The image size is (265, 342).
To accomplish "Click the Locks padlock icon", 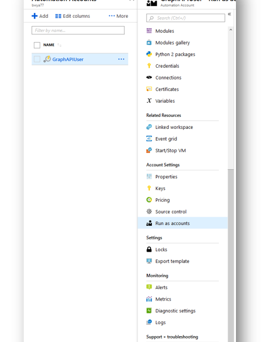I will point(149,249).
